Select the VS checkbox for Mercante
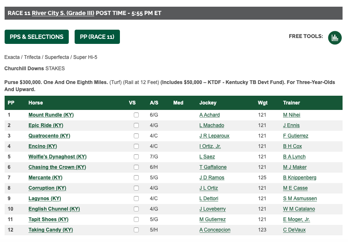The width and height of the screenshot is (348, 242). [x=136, y=178]
